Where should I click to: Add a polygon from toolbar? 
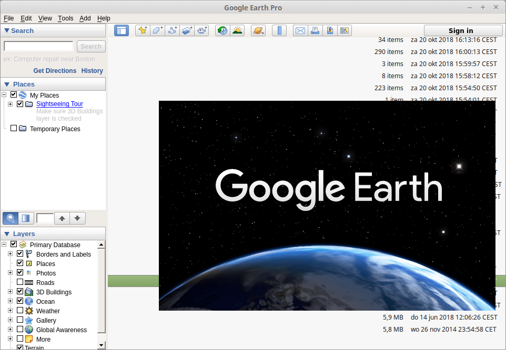(x=157, y=30)
